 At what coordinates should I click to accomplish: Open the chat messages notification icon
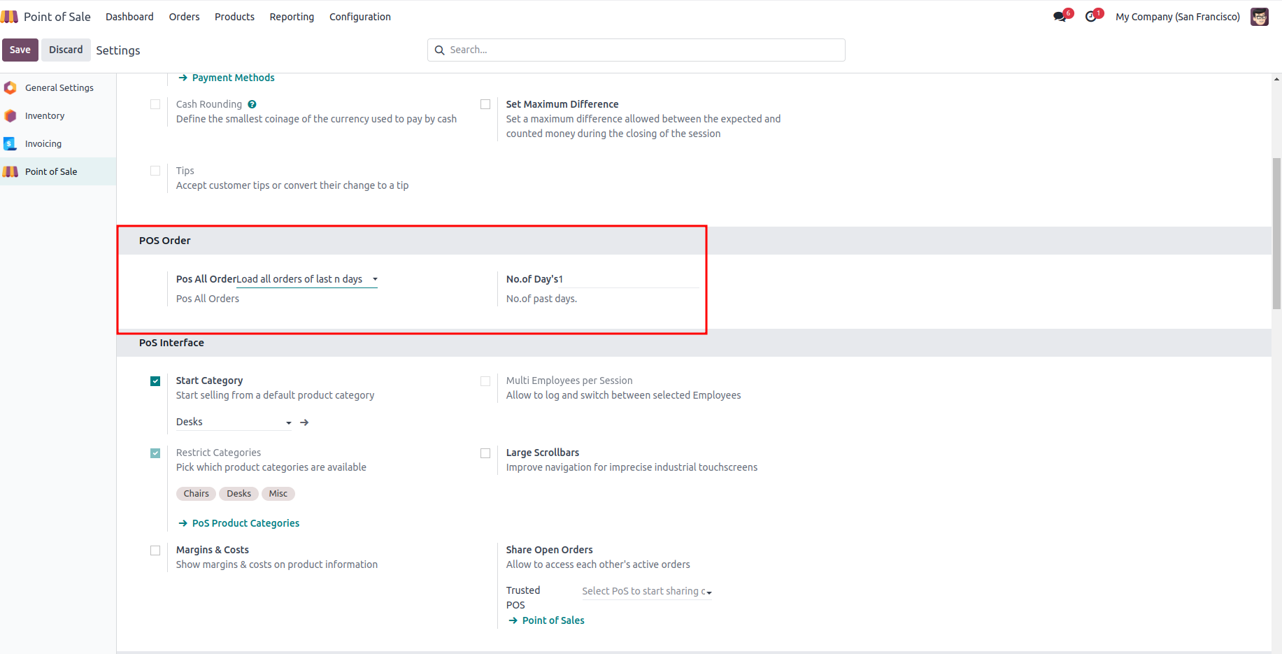pyautogui.click(x=1060, y=17)
